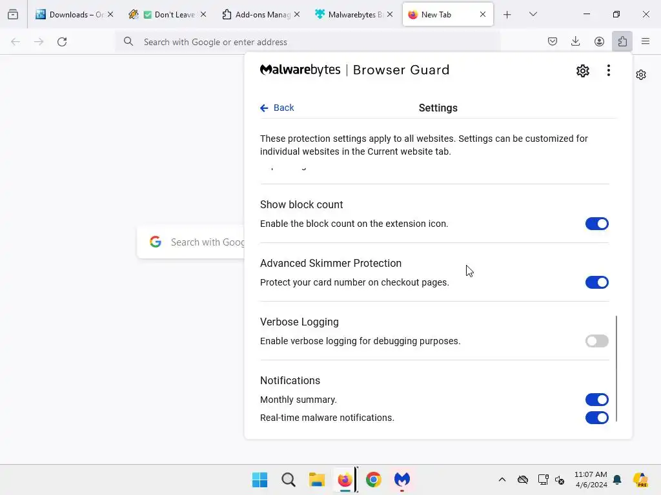Open the Downloads toolbar icon

575,41
